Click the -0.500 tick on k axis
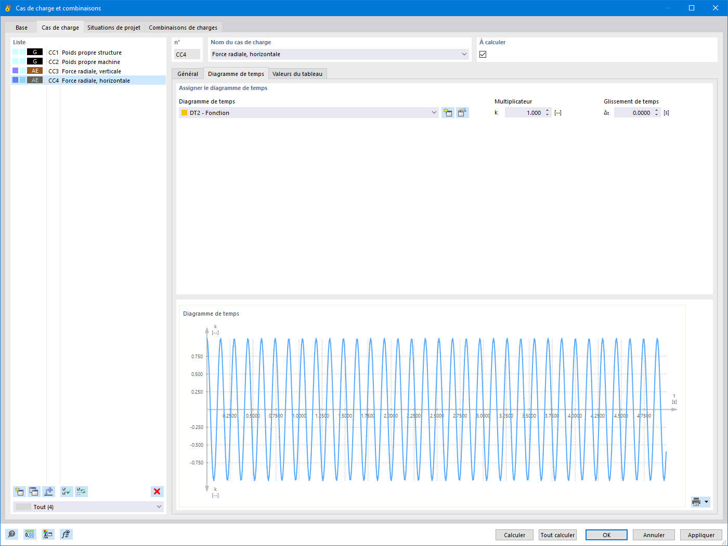 [197, 445]
